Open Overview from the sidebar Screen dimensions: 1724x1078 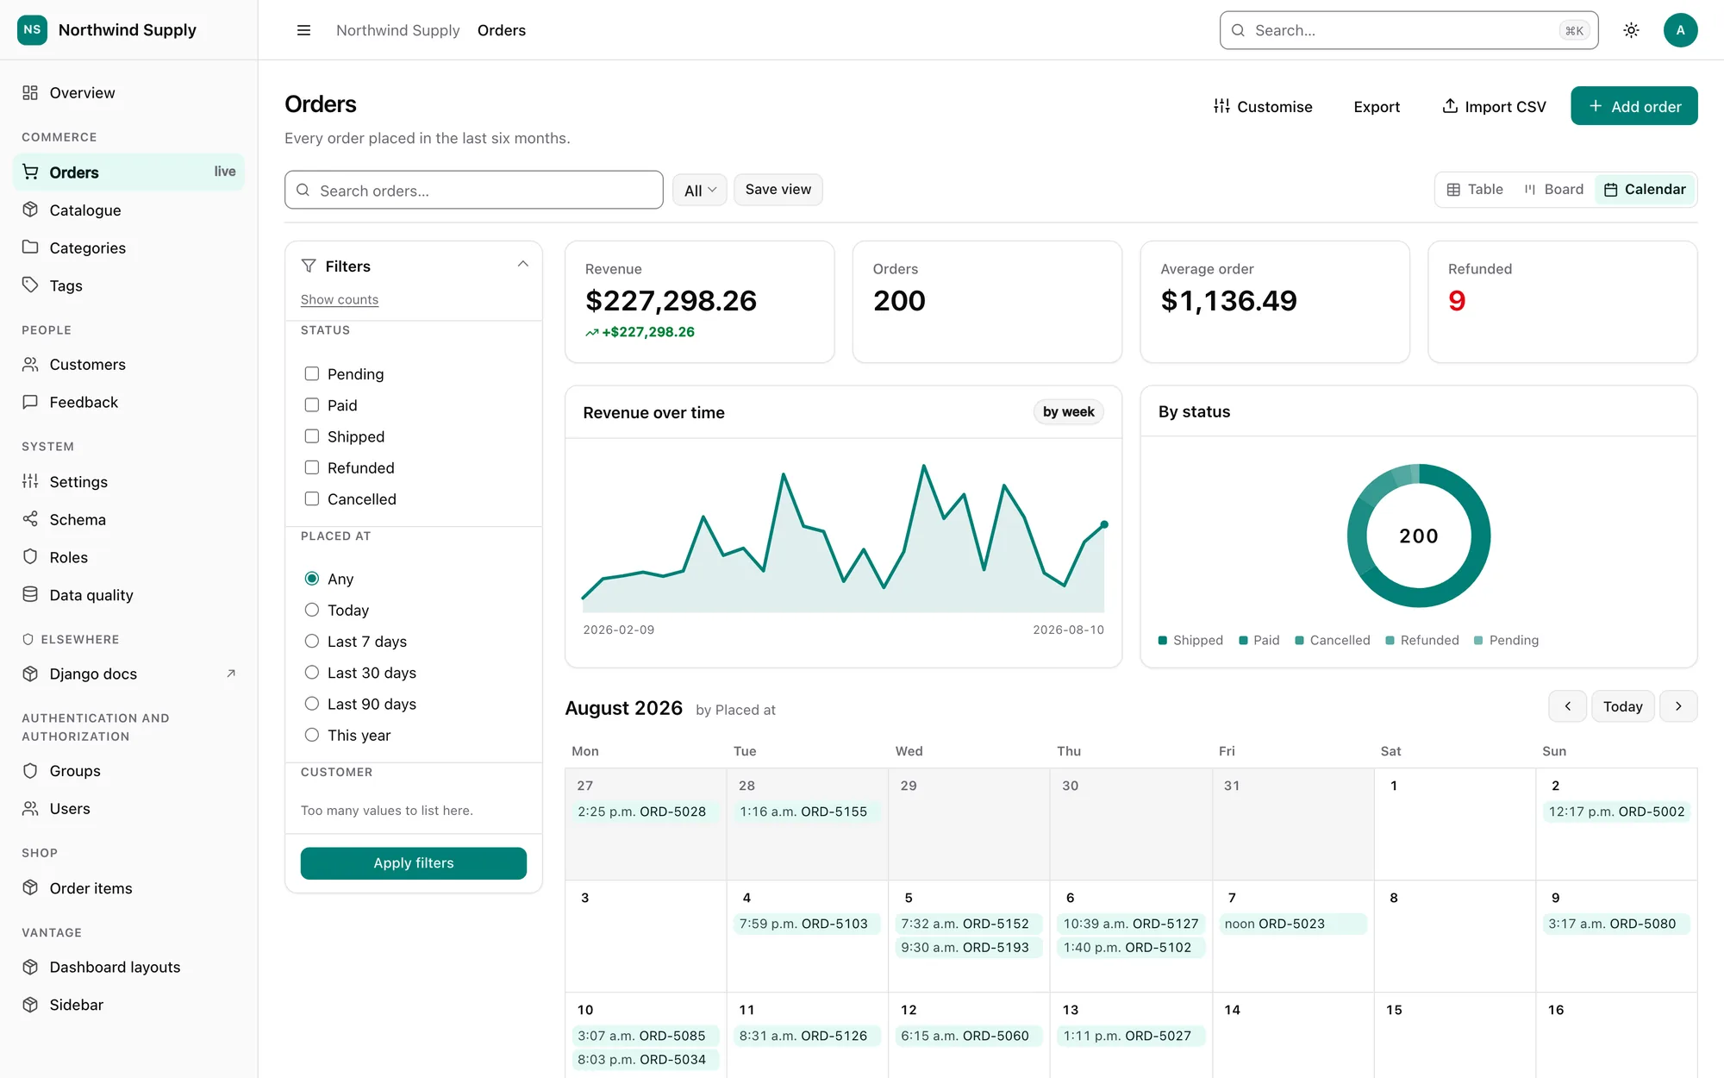pyautogui.click(x=129, y=93)
